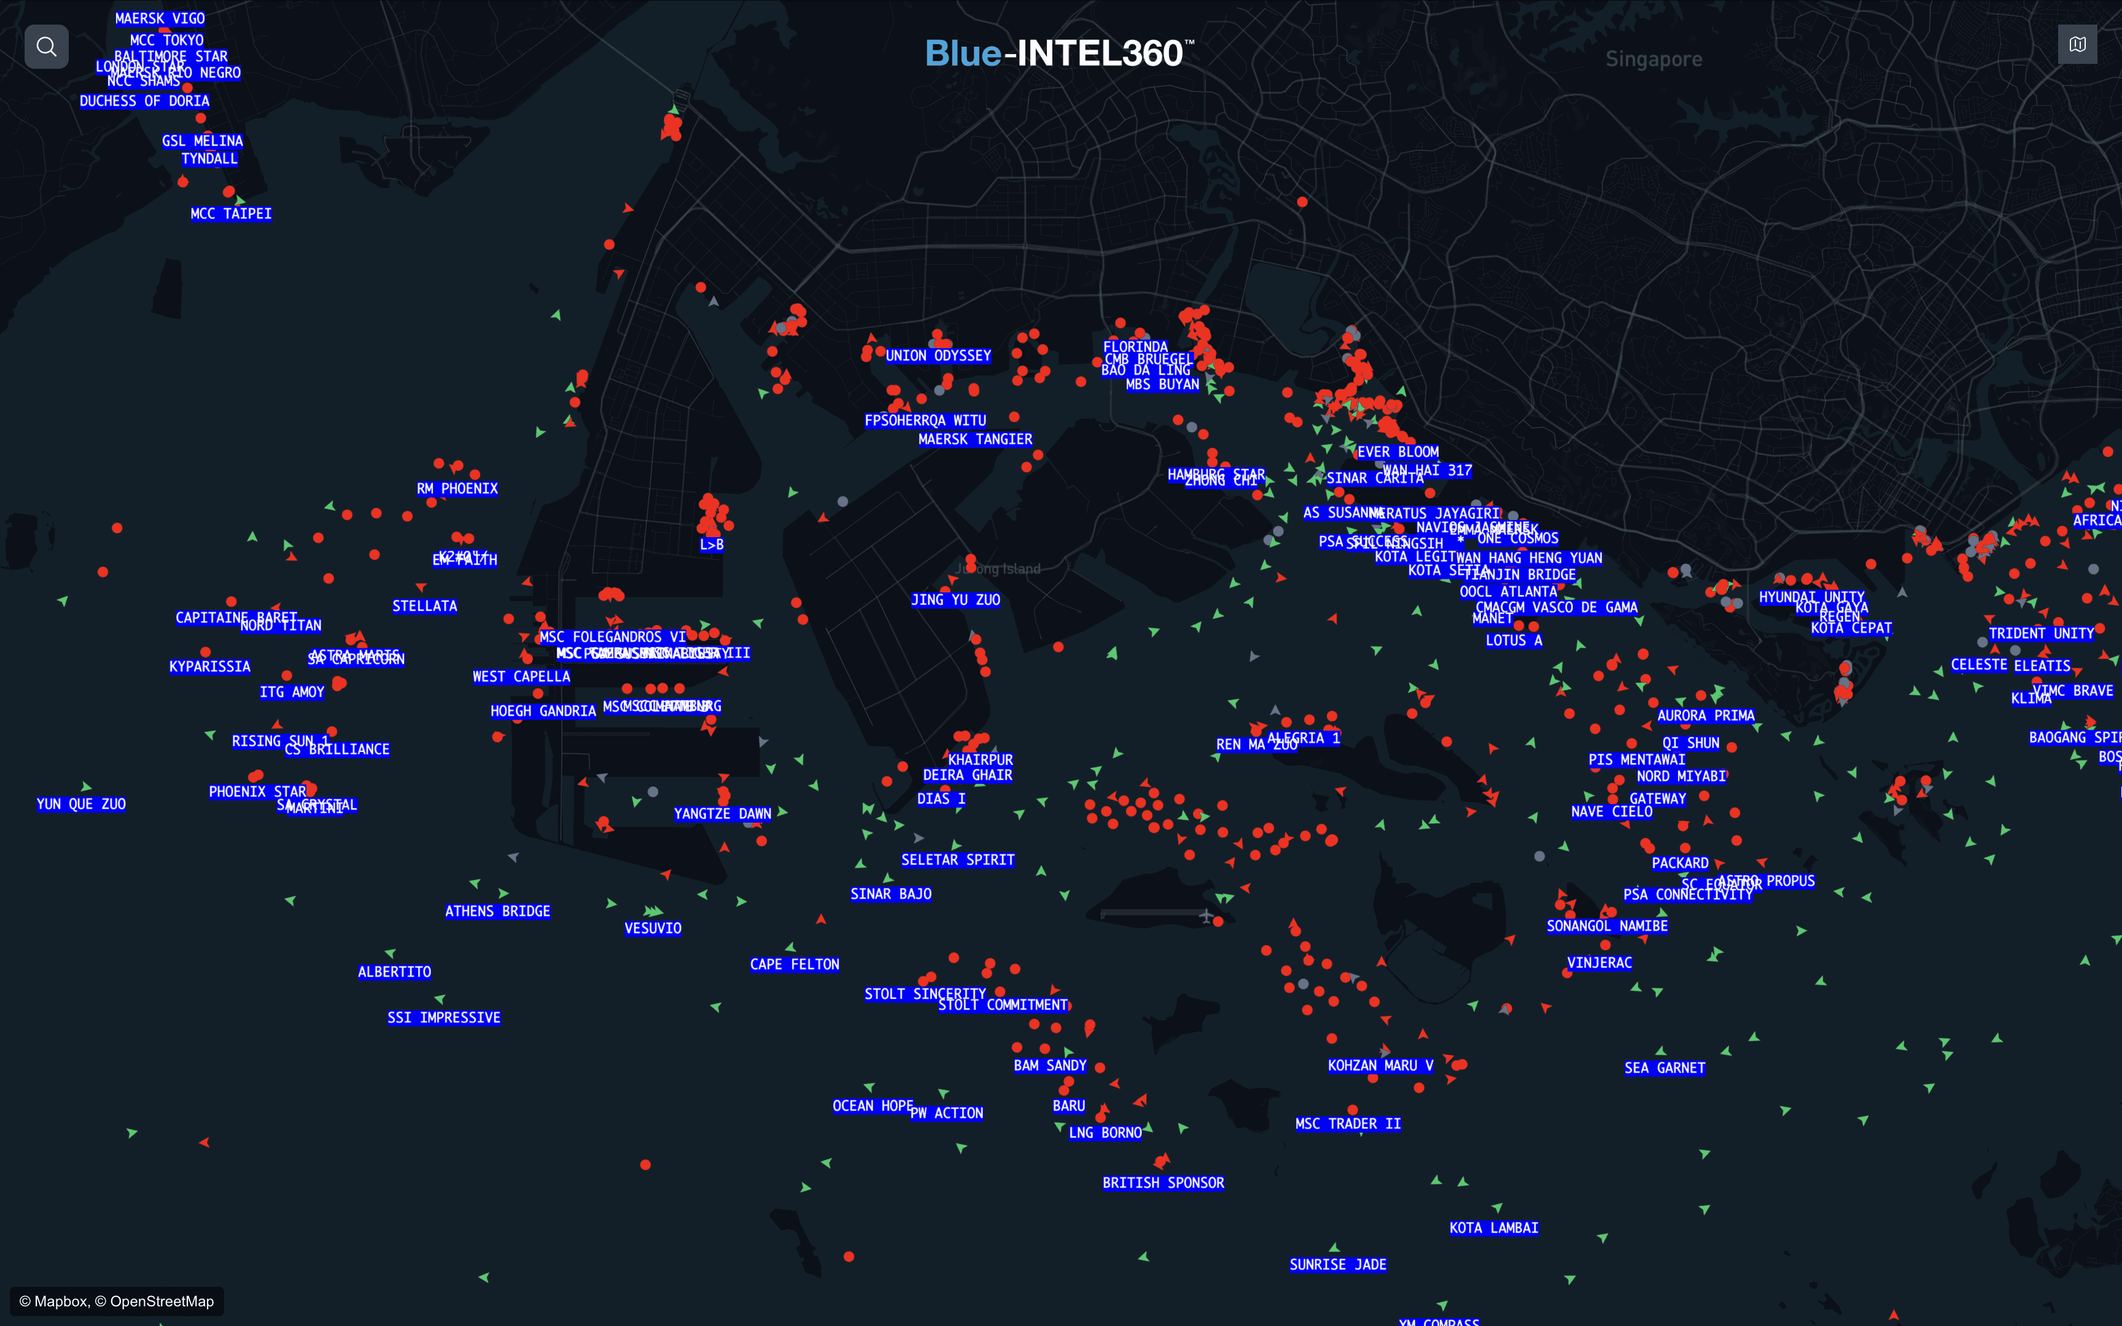
Task: Click the CAPE FELTON vessel label
Action: 795,964
